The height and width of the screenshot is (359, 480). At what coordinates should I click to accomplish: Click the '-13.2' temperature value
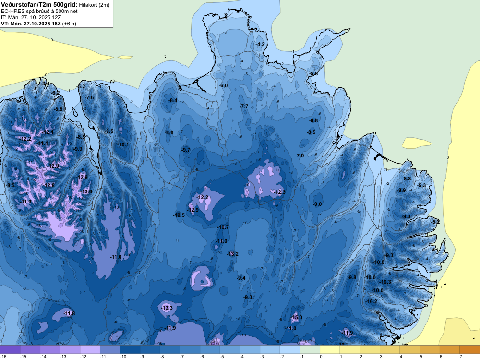233,254
